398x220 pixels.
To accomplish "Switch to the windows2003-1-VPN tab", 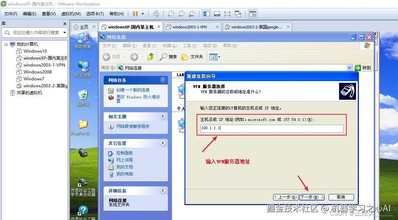I will 189,27.
